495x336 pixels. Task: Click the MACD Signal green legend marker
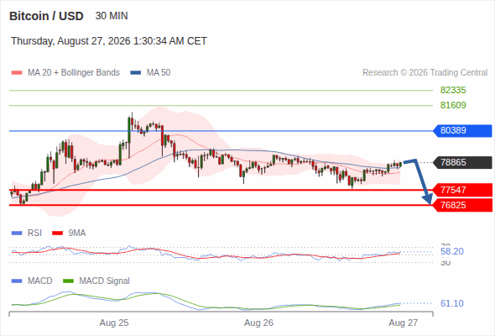[x=68, y=281]
